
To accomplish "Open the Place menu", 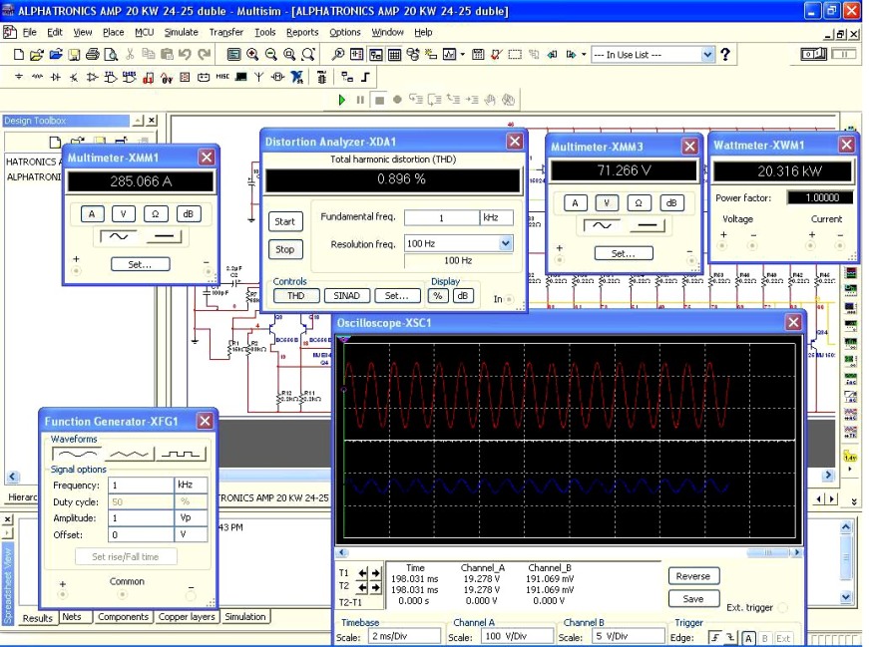I will point(113,32).
